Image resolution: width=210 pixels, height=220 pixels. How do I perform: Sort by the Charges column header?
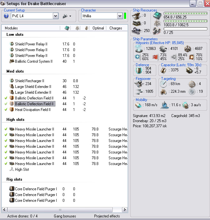(x=116, y=28)
